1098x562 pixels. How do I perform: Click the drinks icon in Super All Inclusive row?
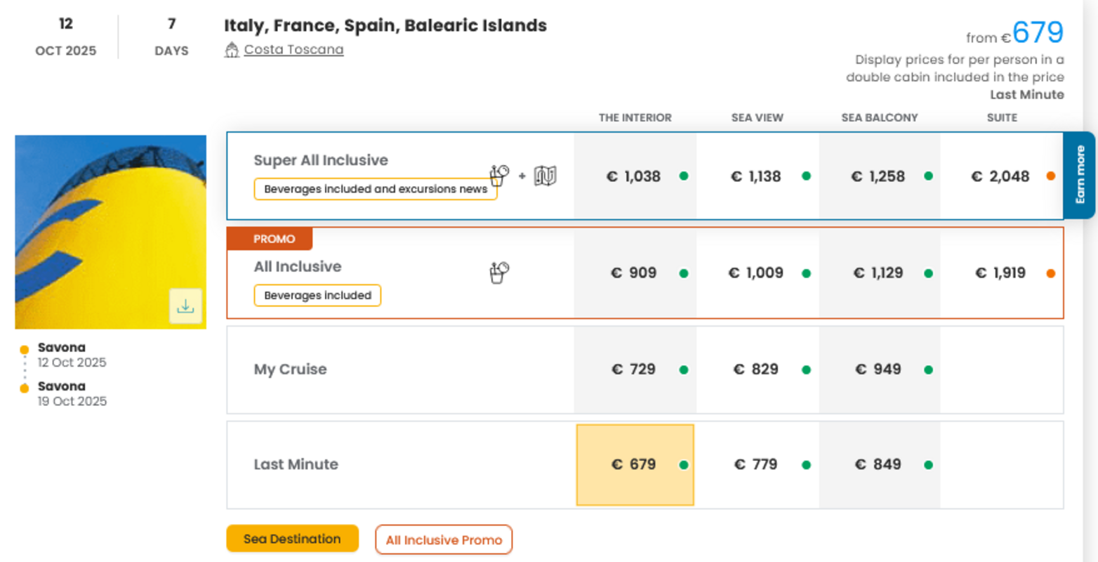point(499,175)
